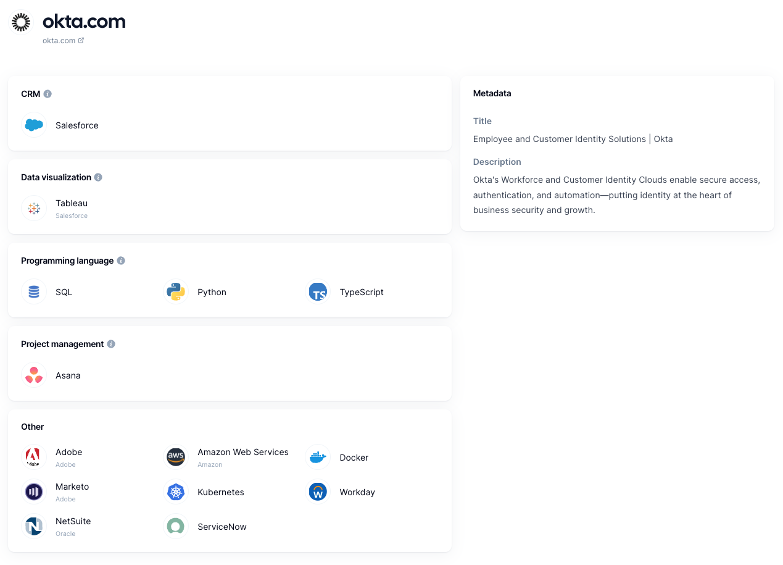Click the Kubernetes wheel icon
The height and width of the screenshot is (565, 783).
click(176, 492)
